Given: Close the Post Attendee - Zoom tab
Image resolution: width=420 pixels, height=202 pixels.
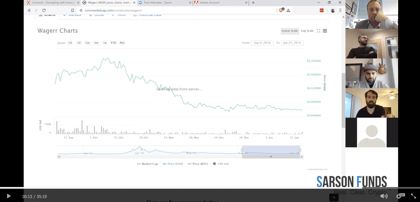Looking at the screenshot, I should coord(190,3).
